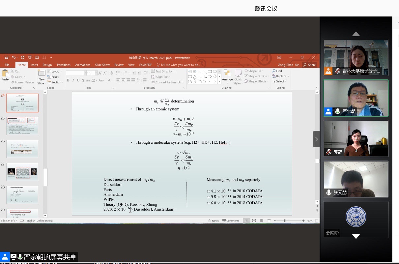The image size is (399, 264).
Task: Toggle Bold formatting button
Action: click(x=68, y=80)
